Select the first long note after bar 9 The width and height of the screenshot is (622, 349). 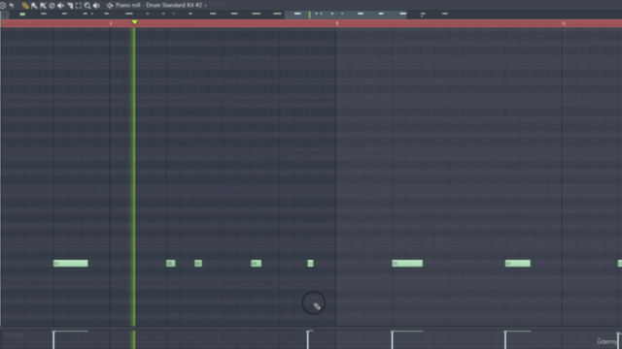(407, 263)
